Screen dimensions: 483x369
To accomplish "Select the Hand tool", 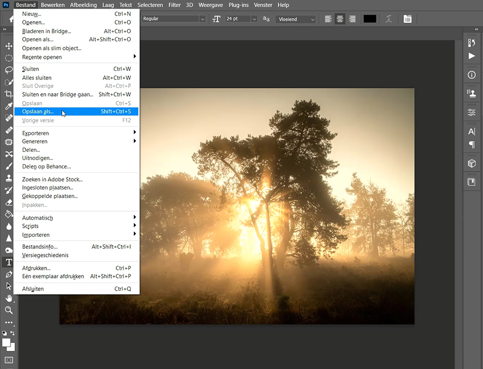I will coord(9,298).
